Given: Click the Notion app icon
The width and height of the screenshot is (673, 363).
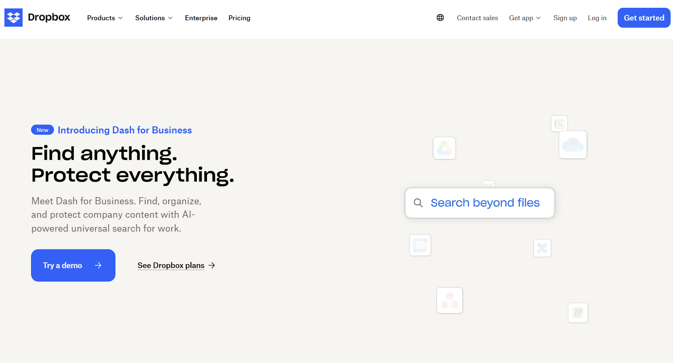Looking at the screenshot, I should tap(559, 124).
